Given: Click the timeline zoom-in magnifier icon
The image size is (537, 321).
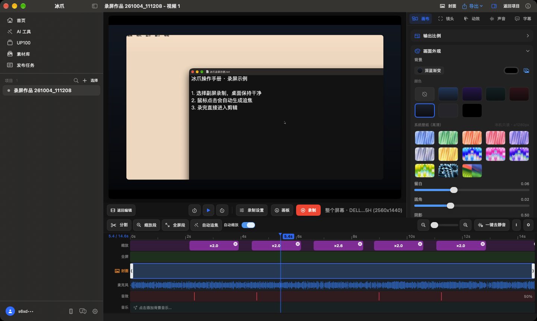Looking at the screenshot, I should click(x=465, y=225).
